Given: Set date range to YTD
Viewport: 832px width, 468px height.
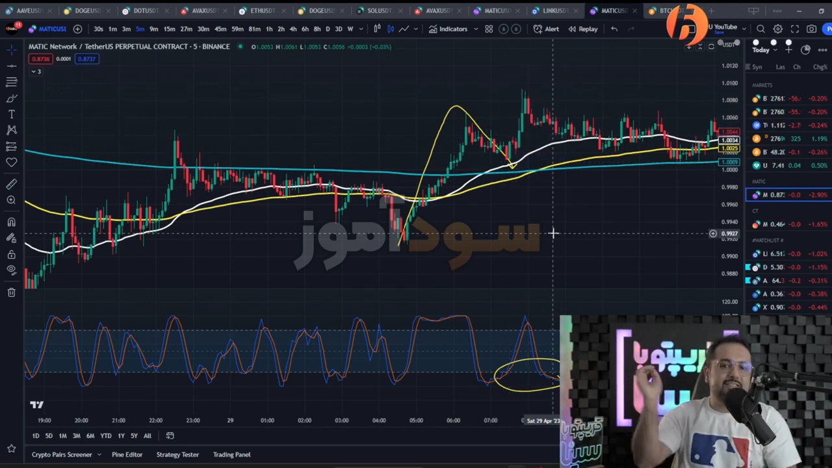Looking at the screenshot, I should point(106,435).
